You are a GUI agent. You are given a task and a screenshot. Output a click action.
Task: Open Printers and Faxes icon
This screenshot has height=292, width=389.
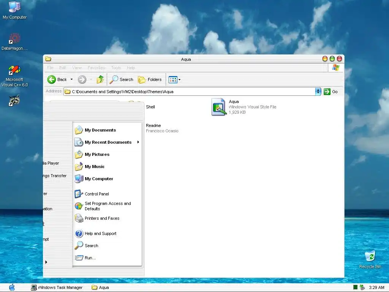pos(79,218)
